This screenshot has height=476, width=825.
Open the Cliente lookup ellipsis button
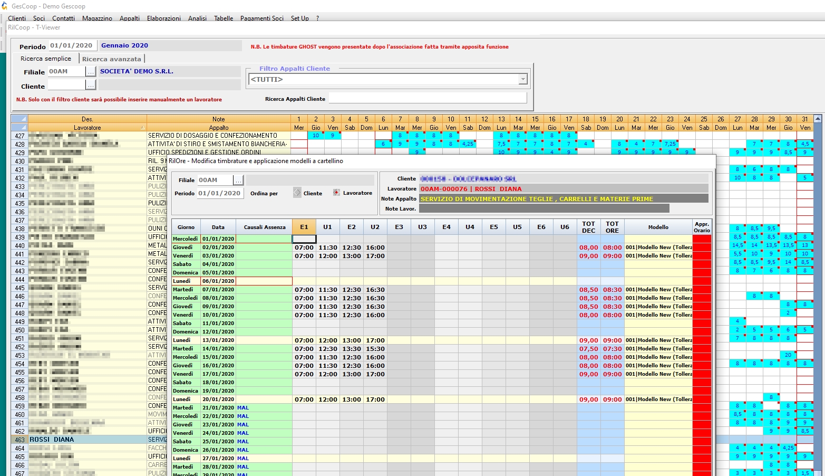(91, 84)
